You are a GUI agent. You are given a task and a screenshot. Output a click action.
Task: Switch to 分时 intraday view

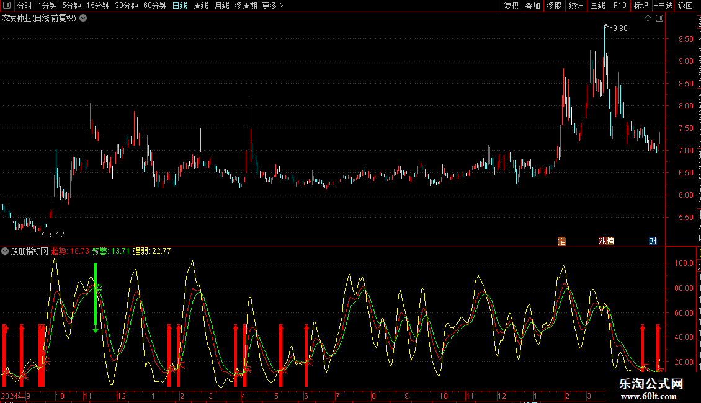(25, 6)
